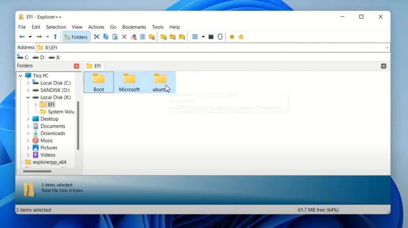Click the Views grid icon

pyautogui.click(x=195, y=37)
